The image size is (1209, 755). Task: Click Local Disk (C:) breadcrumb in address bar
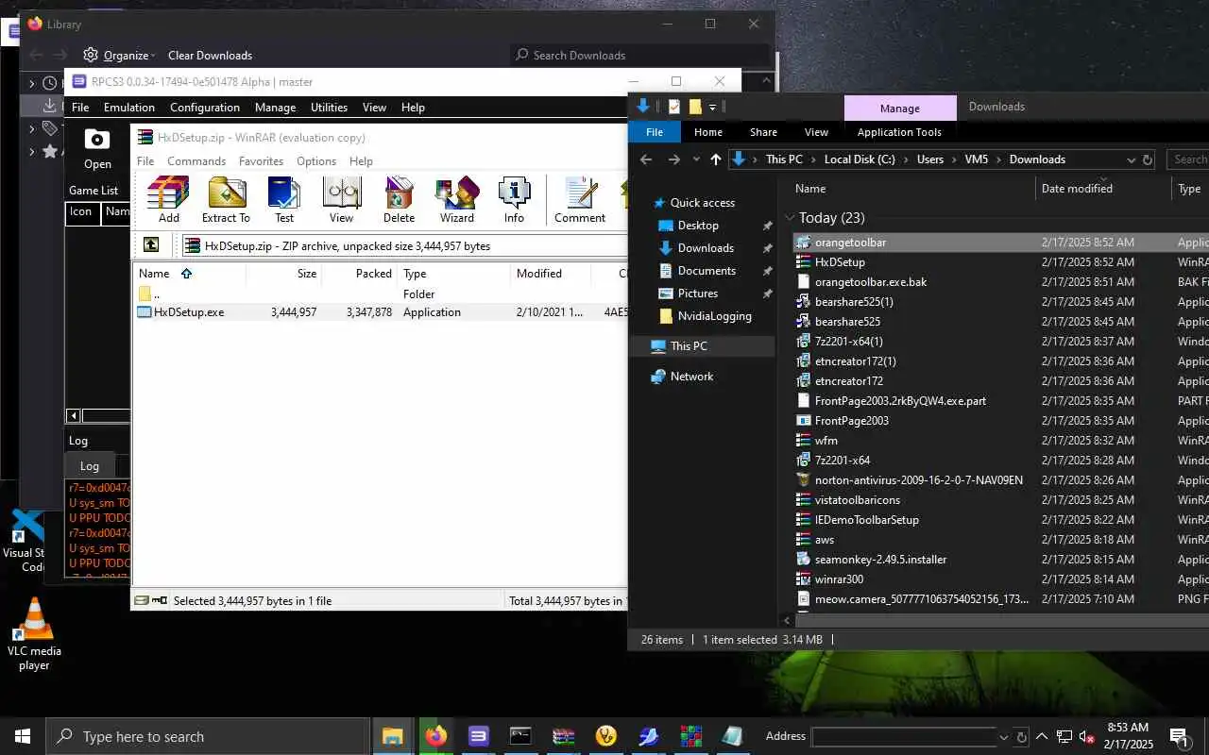[860, 159]
